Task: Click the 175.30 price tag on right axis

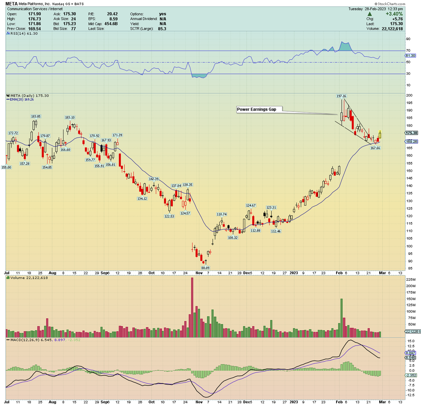Action: coord(412,133)
